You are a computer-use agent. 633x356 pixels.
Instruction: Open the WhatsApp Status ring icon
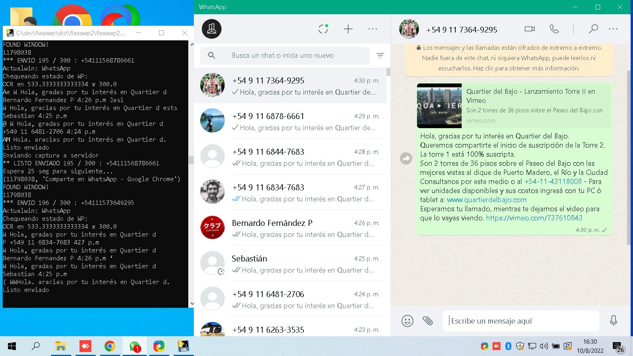(x=323, y=29)
